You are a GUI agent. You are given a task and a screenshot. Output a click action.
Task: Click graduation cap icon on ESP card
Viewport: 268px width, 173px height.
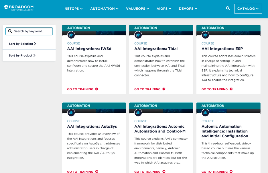pyautogui.click(x=205, y=35)
